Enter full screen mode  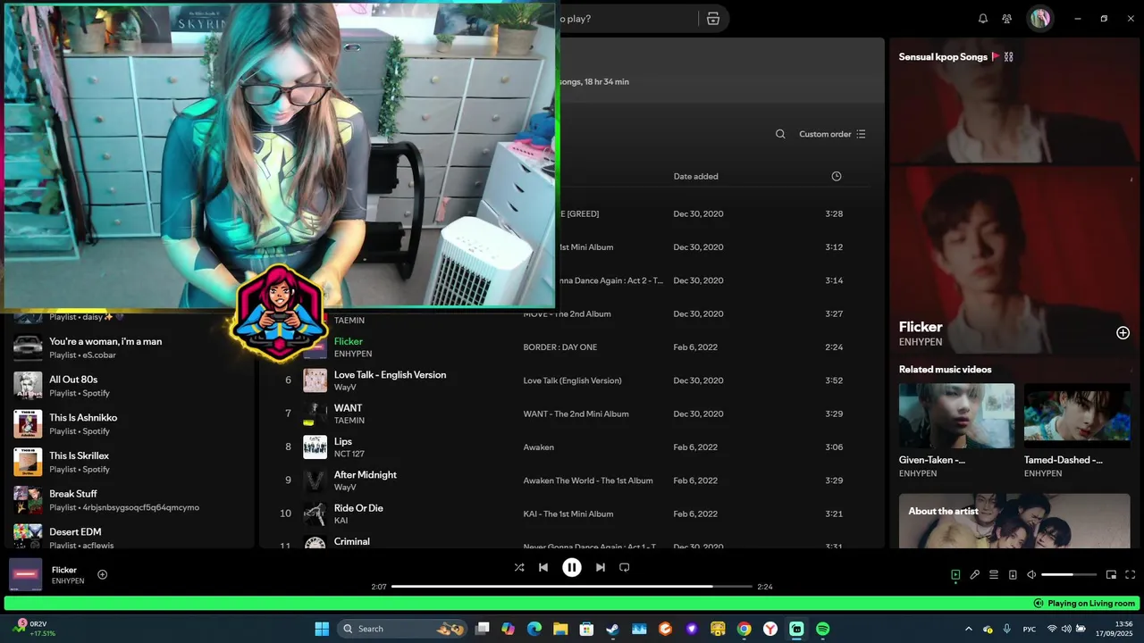[x=1131, y=575]
